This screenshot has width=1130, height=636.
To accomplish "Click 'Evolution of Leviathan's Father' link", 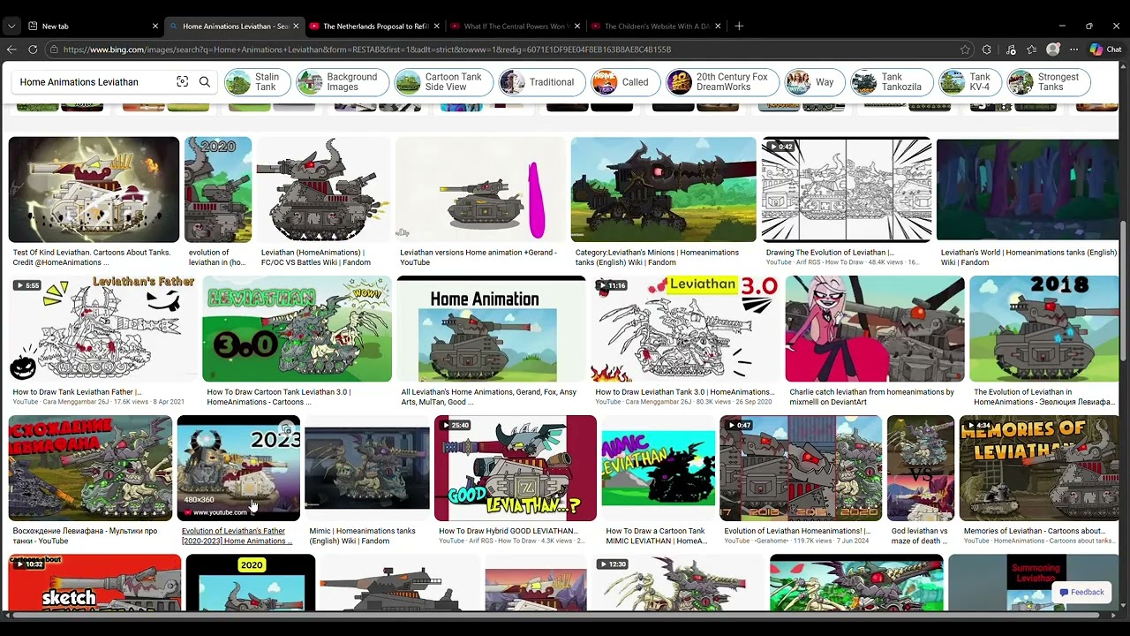I will click(237, 536).
